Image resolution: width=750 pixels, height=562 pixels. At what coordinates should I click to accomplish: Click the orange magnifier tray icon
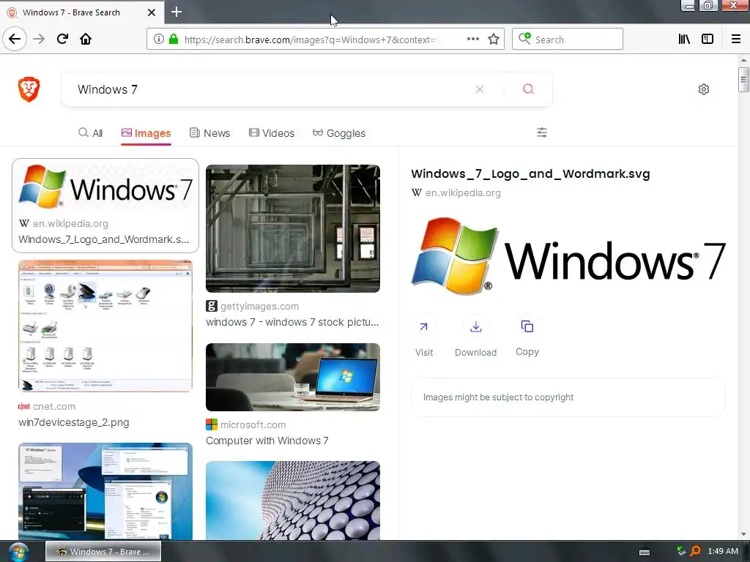pyautogui.click(x=695, y=551)
